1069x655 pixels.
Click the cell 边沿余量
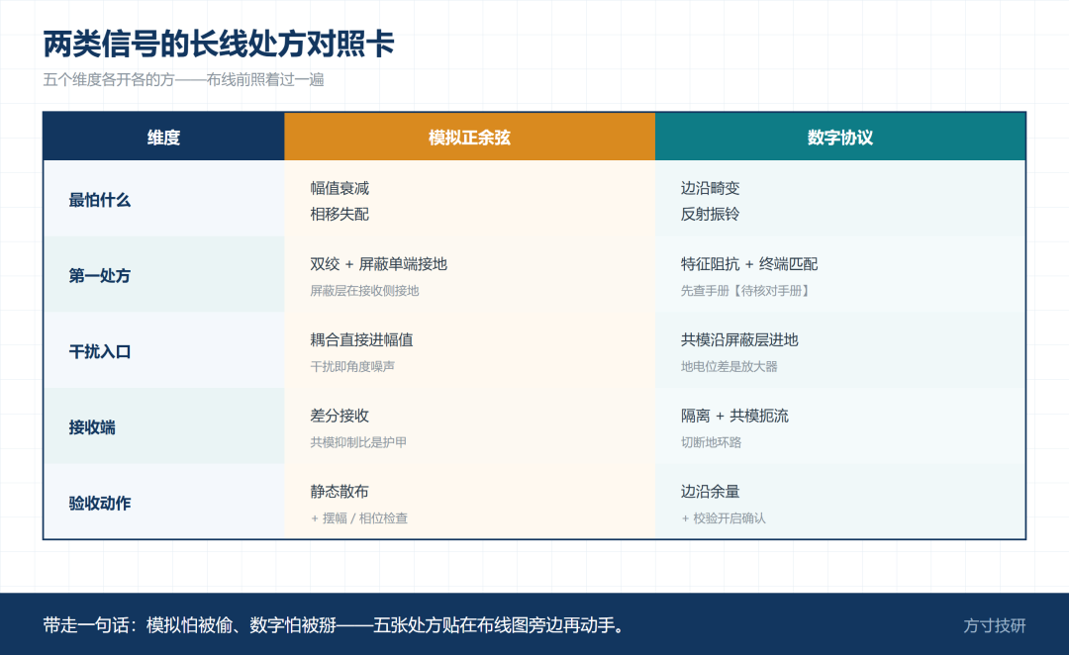[711, 491]
